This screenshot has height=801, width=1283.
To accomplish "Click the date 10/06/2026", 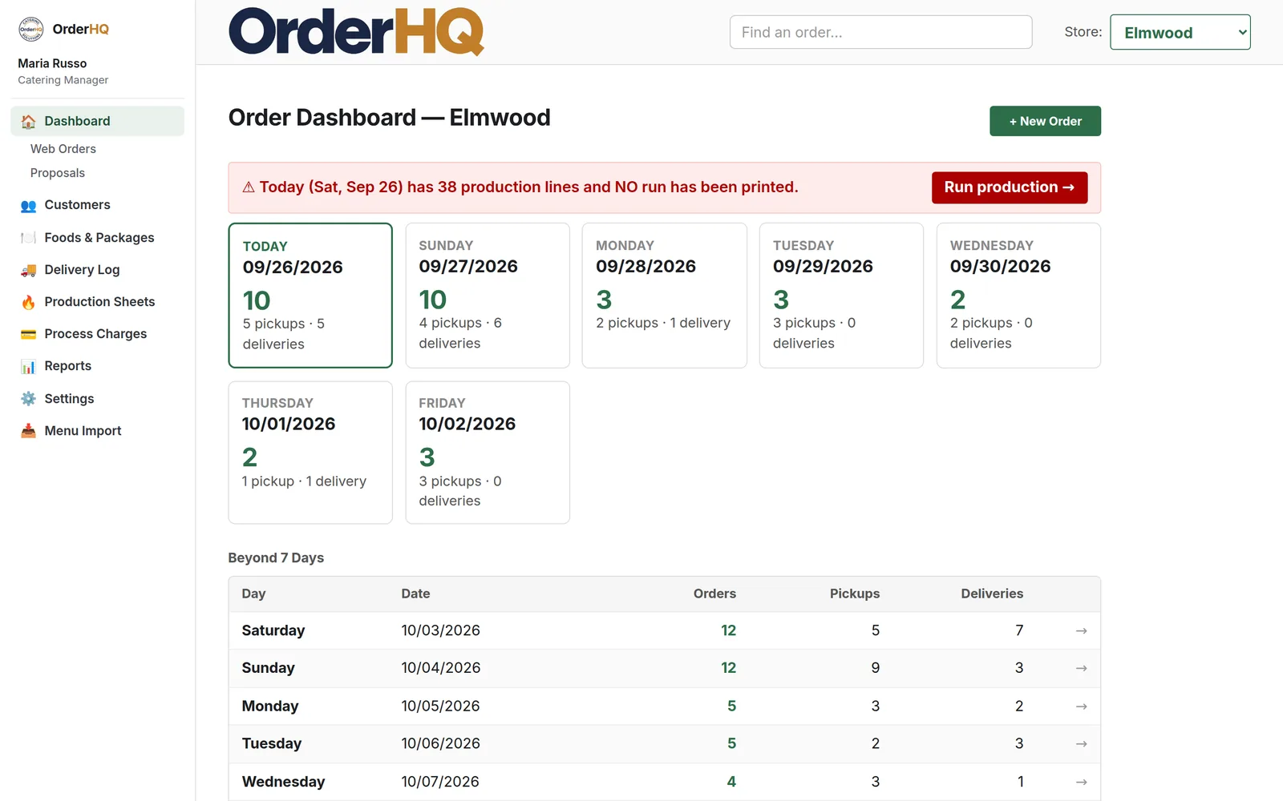I will [441, 743].
